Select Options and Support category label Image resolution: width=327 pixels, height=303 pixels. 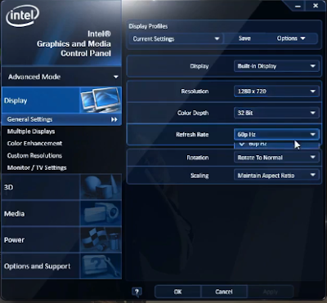[x=37, y=266]
